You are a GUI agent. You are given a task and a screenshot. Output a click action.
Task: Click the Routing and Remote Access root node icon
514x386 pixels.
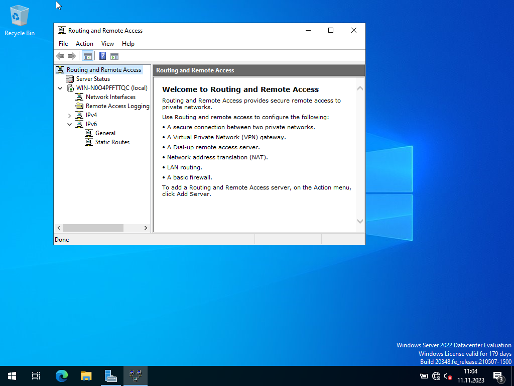pos(60,69)
